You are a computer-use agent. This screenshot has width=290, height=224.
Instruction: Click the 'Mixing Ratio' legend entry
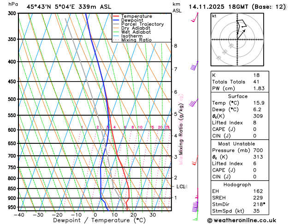point(132,40)
